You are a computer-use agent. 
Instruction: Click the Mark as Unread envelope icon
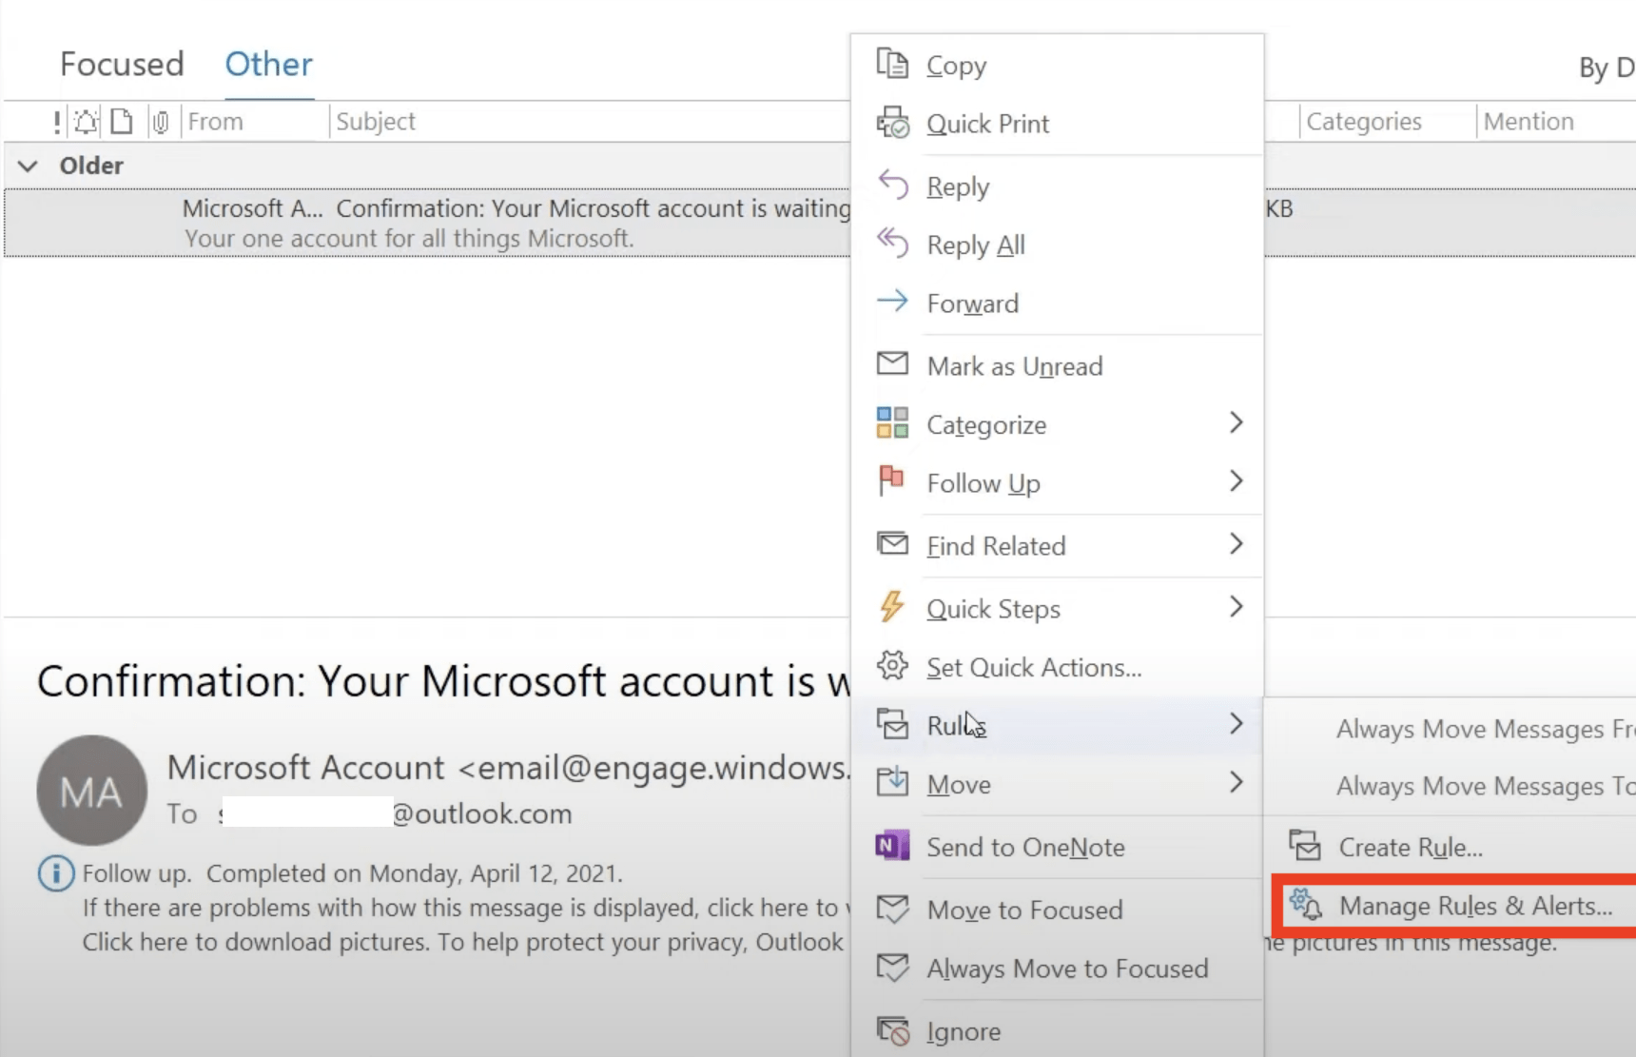tap(892, 364)
